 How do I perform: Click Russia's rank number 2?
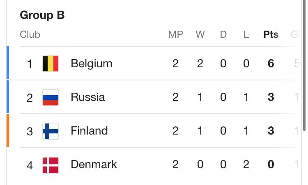pos(30,98)
